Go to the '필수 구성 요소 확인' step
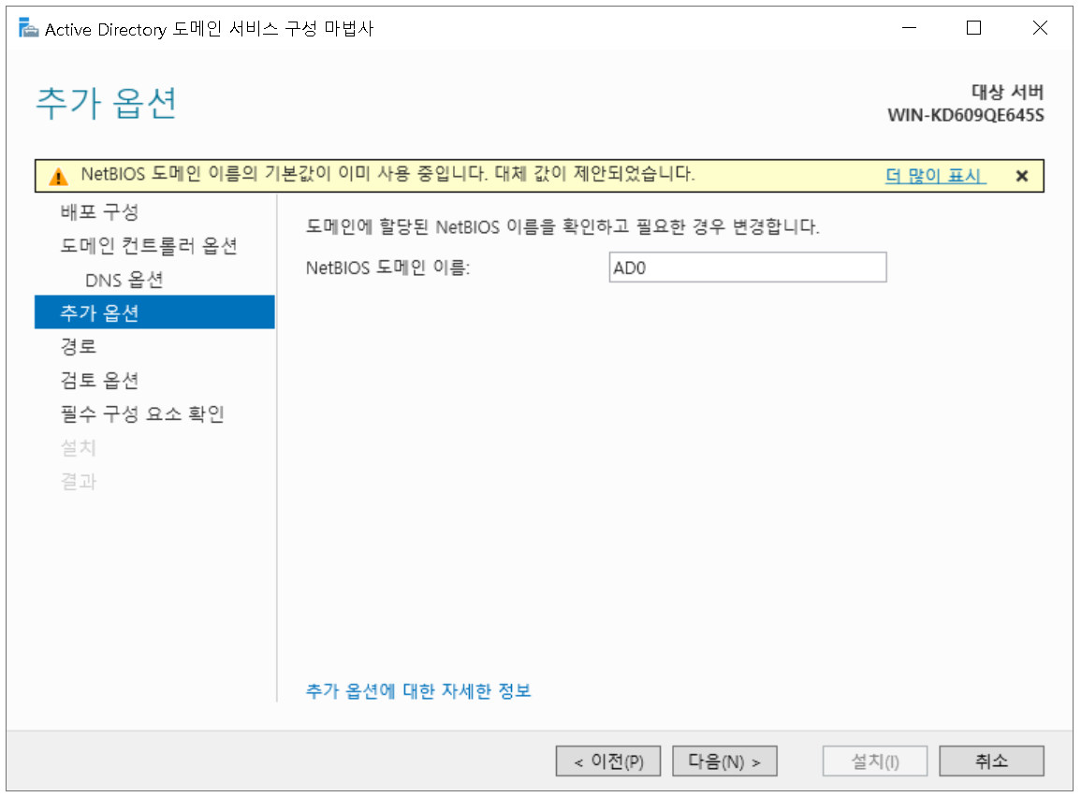Screen dimensions: 1081x797 coord(142,413)
